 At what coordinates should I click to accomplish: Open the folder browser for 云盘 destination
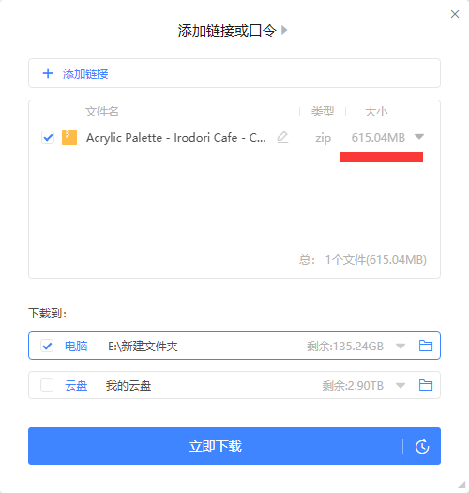(x=426, y=385)
